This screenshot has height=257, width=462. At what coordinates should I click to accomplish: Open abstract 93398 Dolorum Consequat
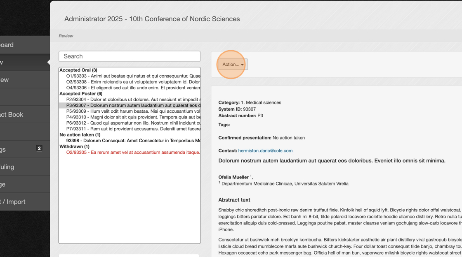[133, 141]
